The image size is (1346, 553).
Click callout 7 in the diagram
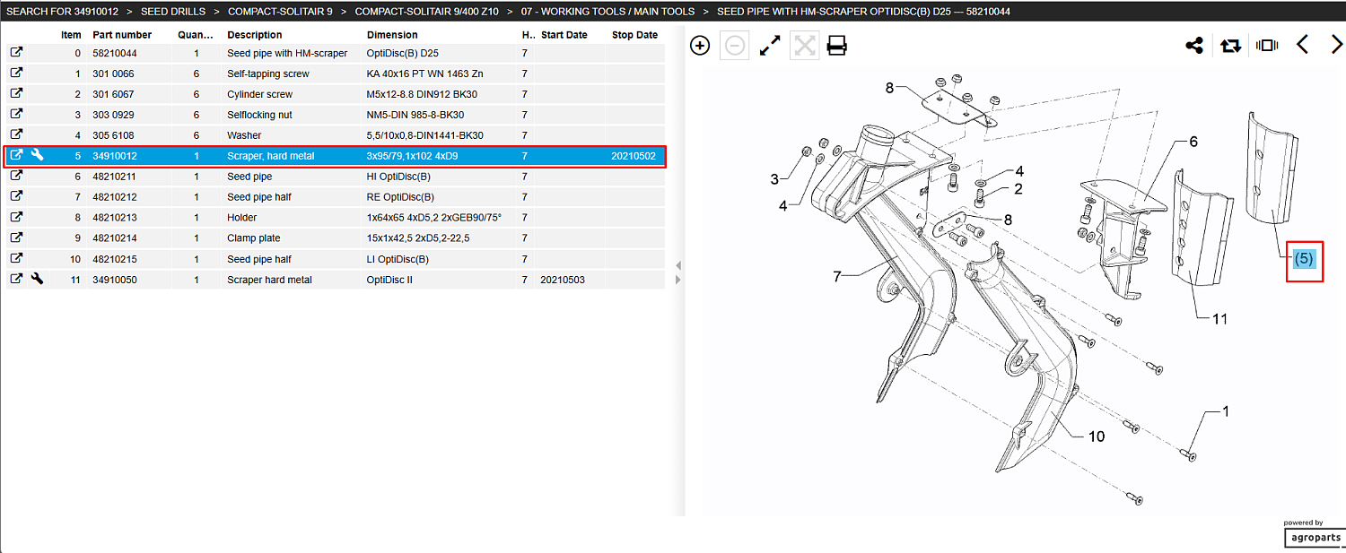837,277
